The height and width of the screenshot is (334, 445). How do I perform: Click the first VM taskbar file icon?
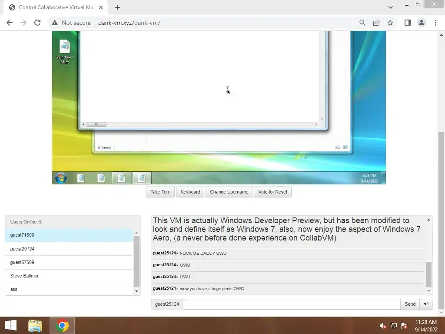tap(81, 178)
